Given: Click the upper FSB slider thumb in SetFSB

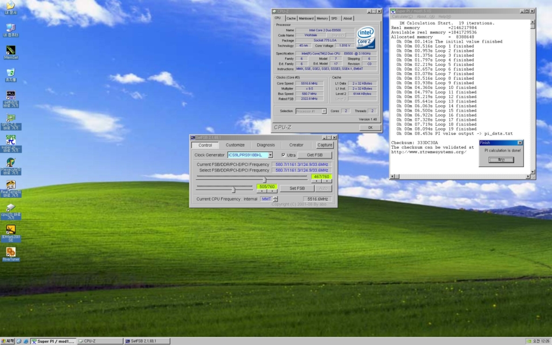Looking at the screenshot, I should coord(264,180).
